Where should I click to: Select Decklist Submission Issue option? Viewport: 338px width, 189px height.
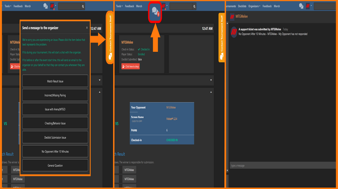tap(55, 137)
